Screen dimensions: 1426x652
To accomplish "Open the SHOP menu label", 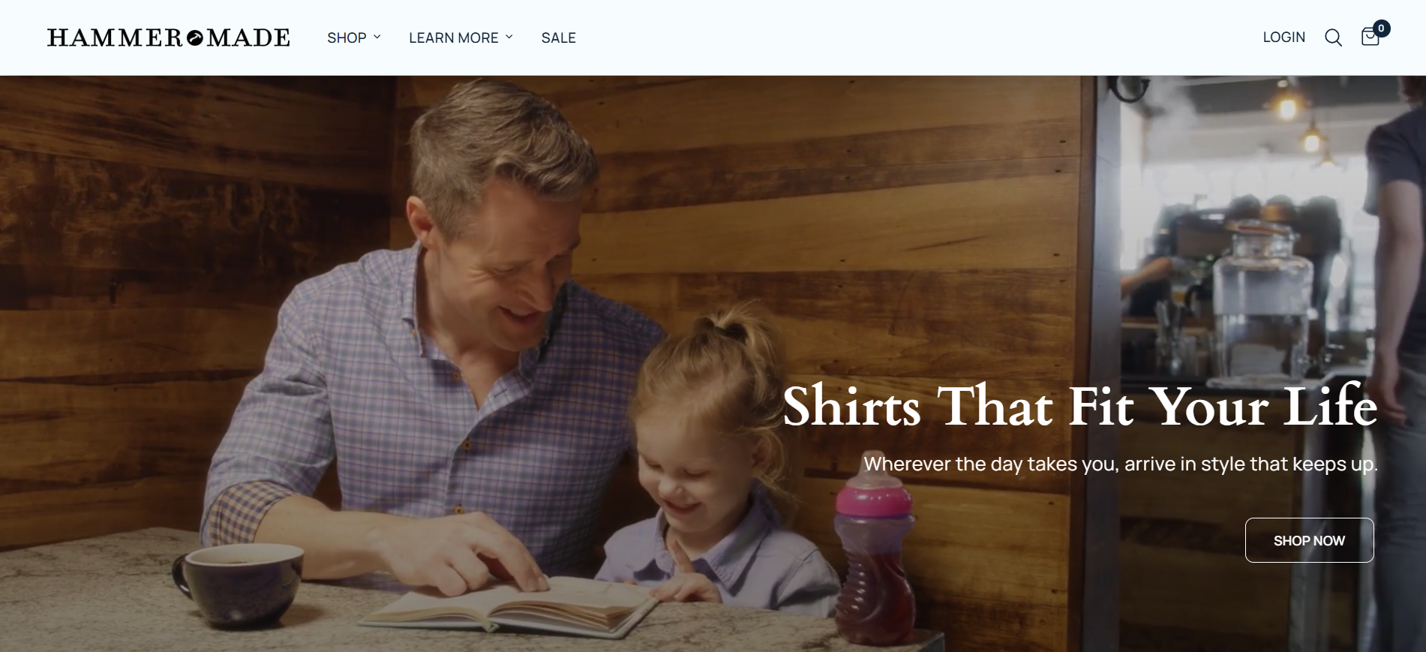I will coord(347,38).
